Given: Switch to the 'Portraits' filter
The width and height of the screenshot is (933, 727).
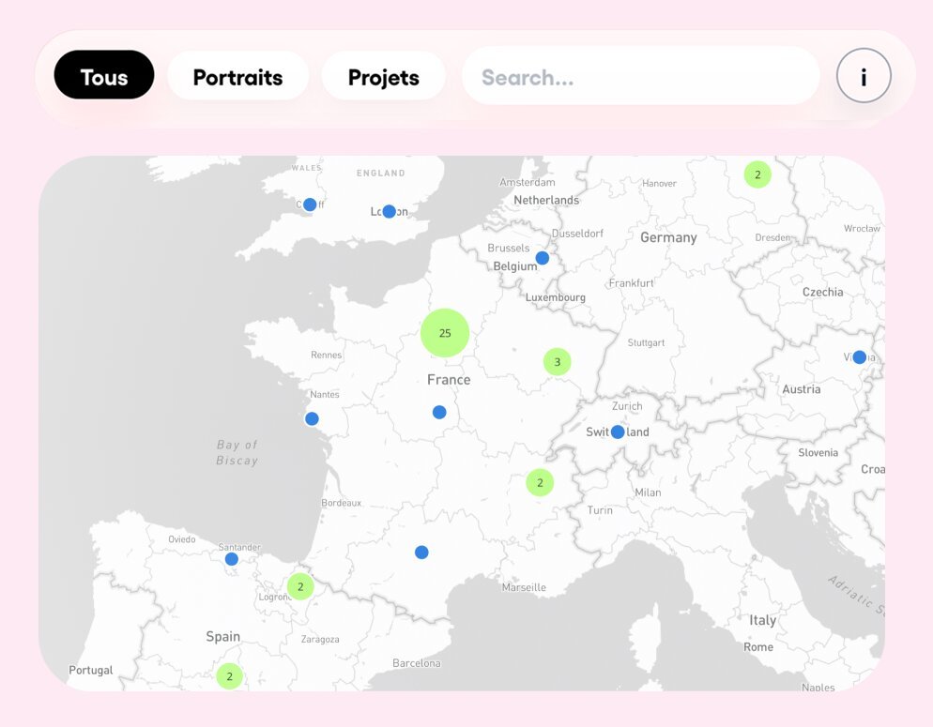Looking at the screenshot, I should (x=237, y=76).
